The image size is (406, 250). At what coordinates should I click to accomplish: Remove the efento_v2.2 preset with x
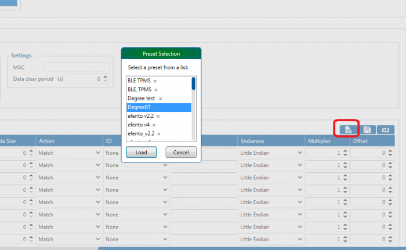pyautogui.click(x=158, y=133)
